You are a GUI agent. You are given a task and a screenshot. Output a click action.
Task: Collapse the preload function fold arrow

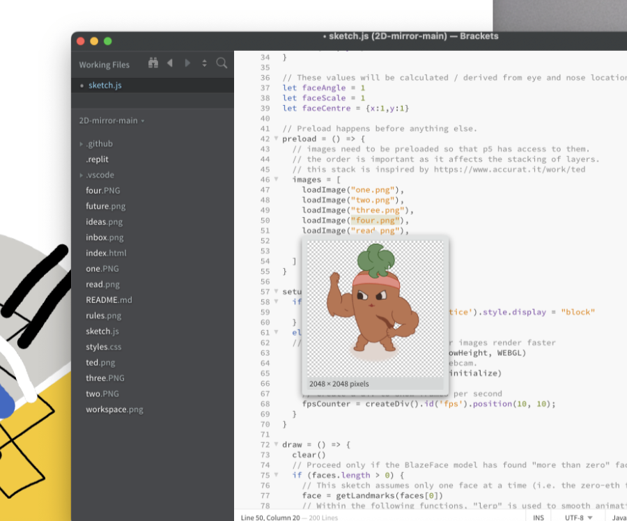(x=276, y=139)
